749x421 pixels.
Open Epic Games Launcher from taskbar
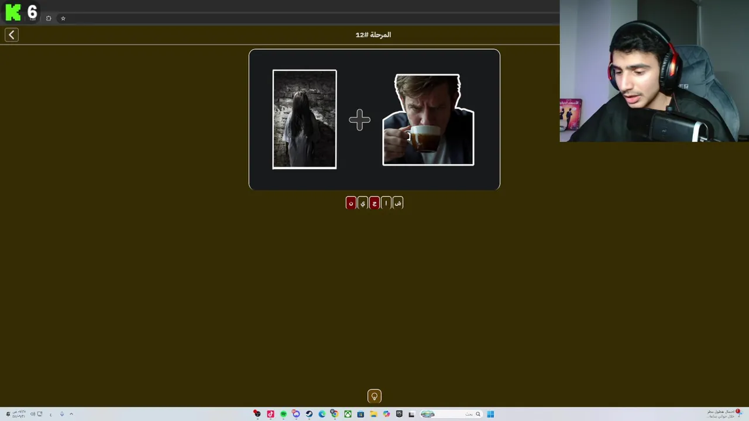(399, 414)
